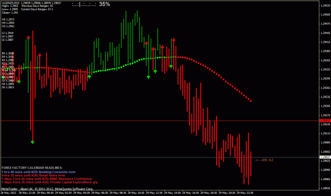Click the 1.29295 price axis label
Viewport: 331px width, 196px height.
pos(325,79)
